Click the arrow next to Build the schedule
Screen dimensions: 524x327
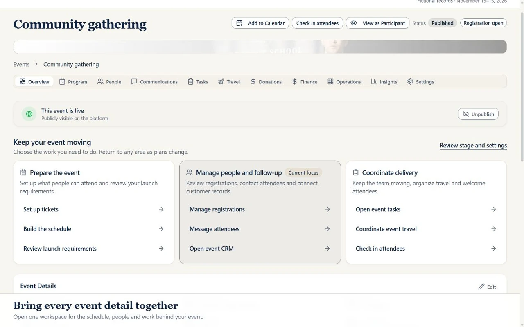[x=161, y=229]
